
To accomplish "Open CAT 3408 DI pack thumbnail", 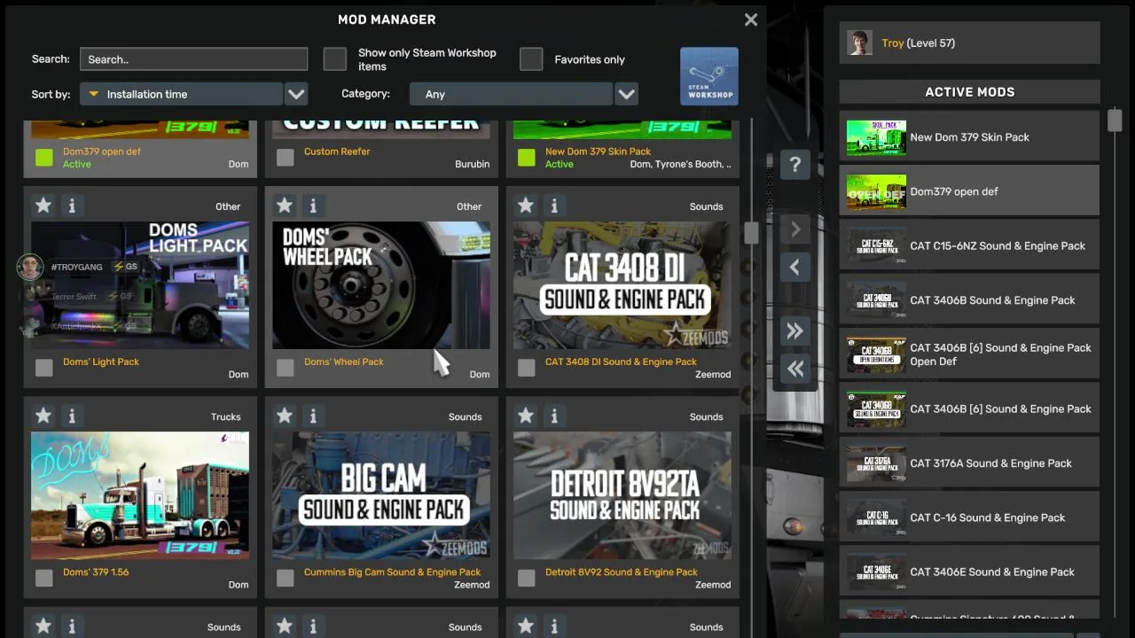I will pyautogui.click(x=622, y=285).
